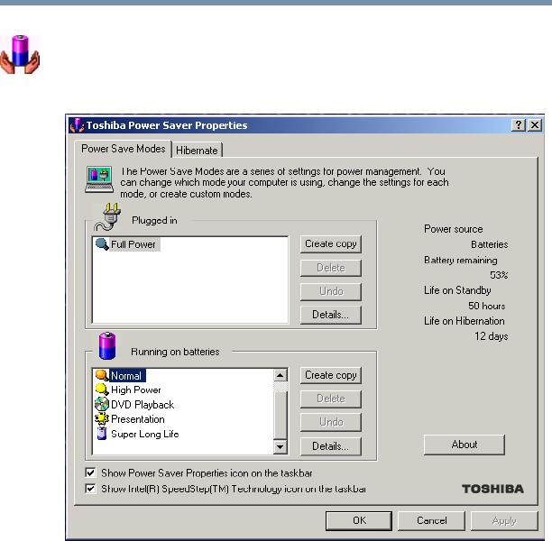Click the battery icon for Running on batteries
Image resolution: width=552 pixels, height=541 pixels.
(x=107, y=346)
